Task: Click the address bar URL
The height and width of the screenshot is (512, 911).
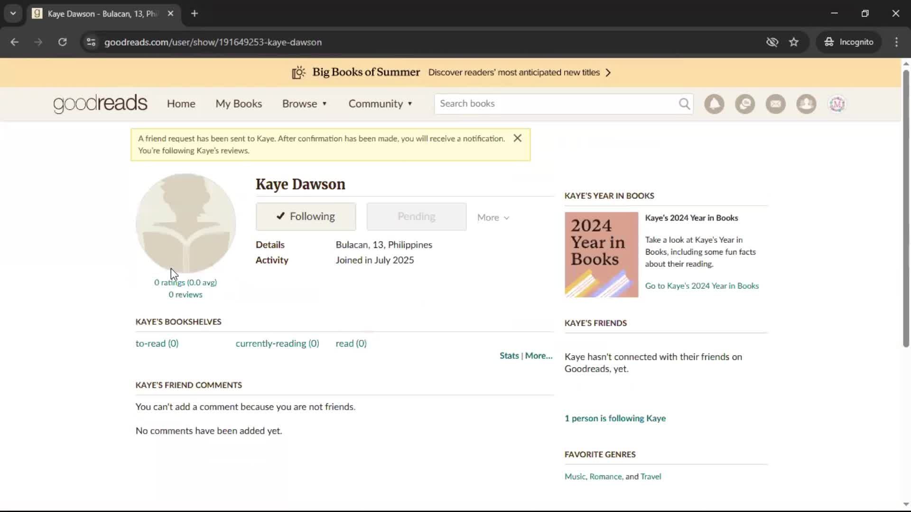Action: tap(213, 42)
